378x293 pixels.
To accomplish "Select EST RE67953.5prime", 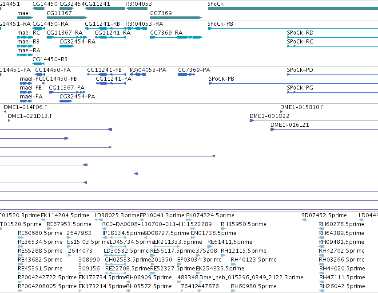I will [x=69, y=224].
